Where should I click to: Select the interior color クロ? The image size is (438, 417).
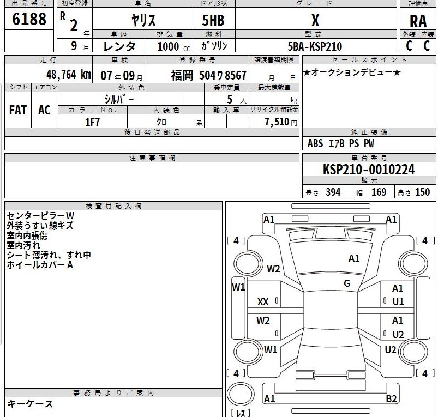coord(161,122)
